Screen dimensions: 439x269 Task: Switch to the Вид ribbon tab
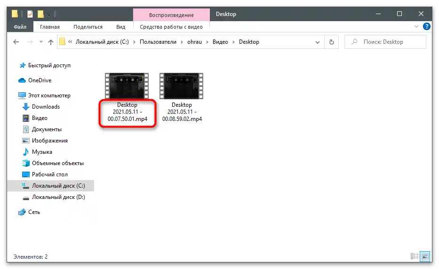(120, 27)
